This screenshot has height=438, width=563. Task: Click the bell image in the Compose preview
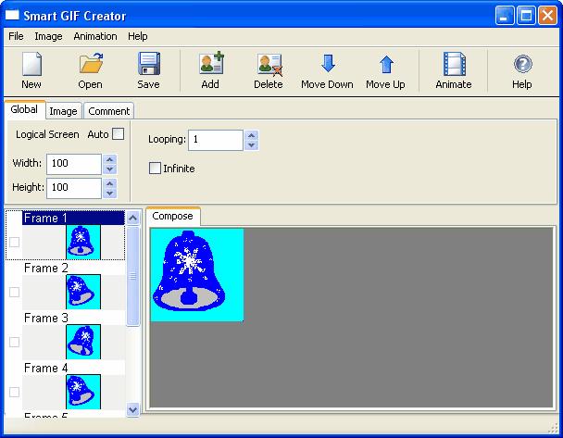189,271
